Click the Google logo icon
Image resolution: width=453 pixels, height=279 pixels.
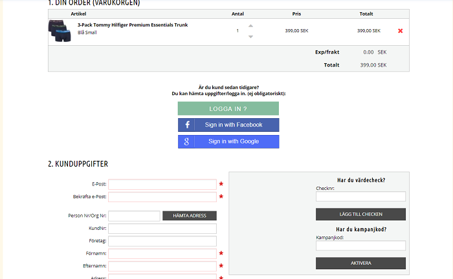click(x=187, y=141)
